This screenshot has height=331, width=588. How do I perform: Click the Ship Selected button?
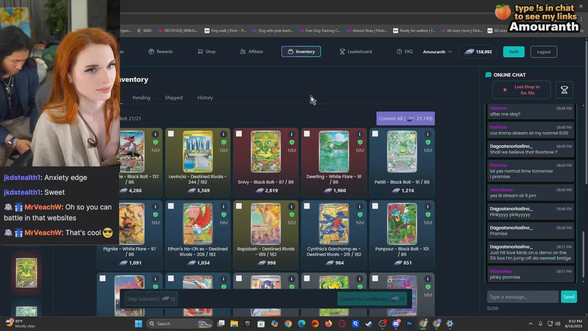click(151, 299)
